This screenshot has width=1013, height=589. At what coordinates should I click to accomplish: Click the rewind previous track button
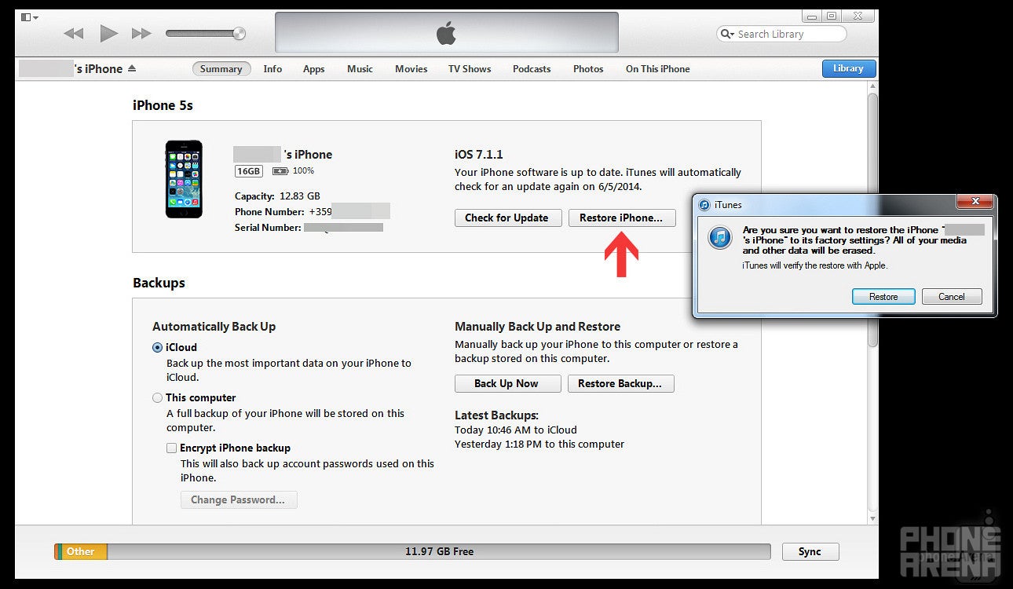pos(73,33)
